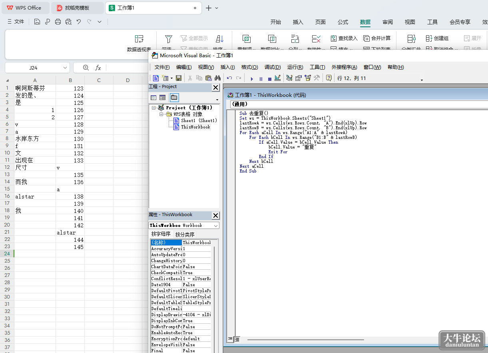Toggle Folders view in Project panel
This screenshot has width=488, height=353.
[x=174, y=97]
